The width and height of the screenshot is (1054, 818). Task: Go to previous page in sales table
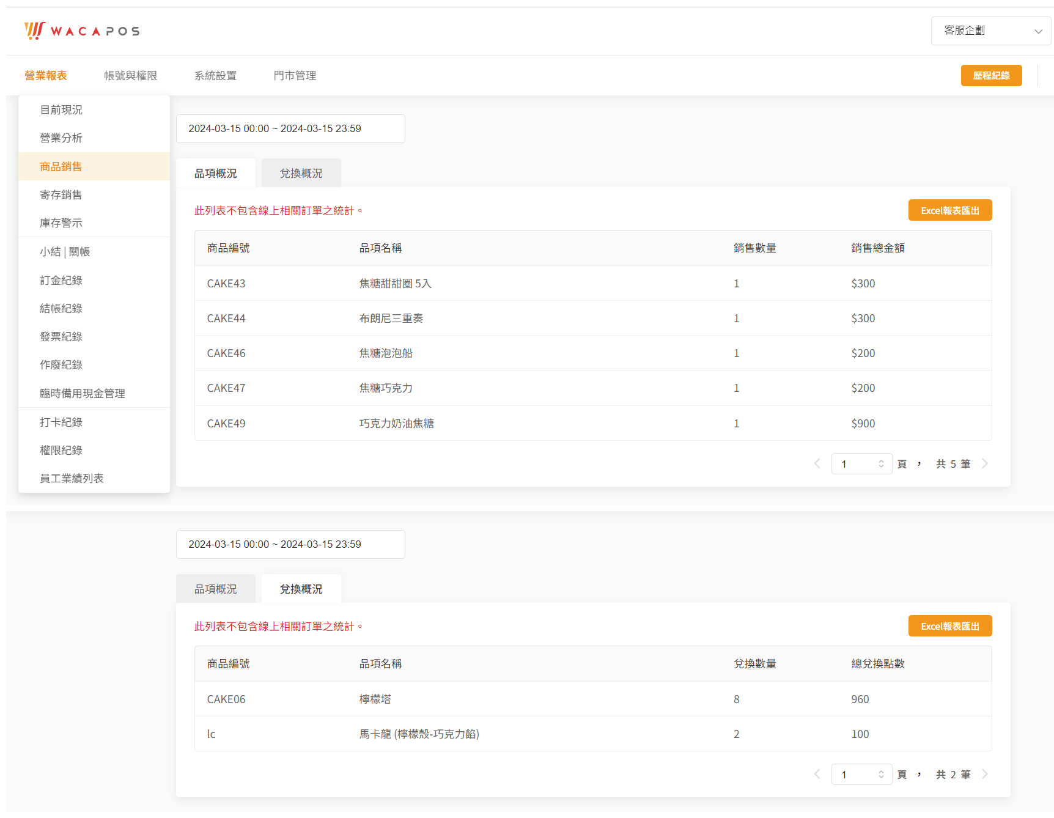point(817,464)
